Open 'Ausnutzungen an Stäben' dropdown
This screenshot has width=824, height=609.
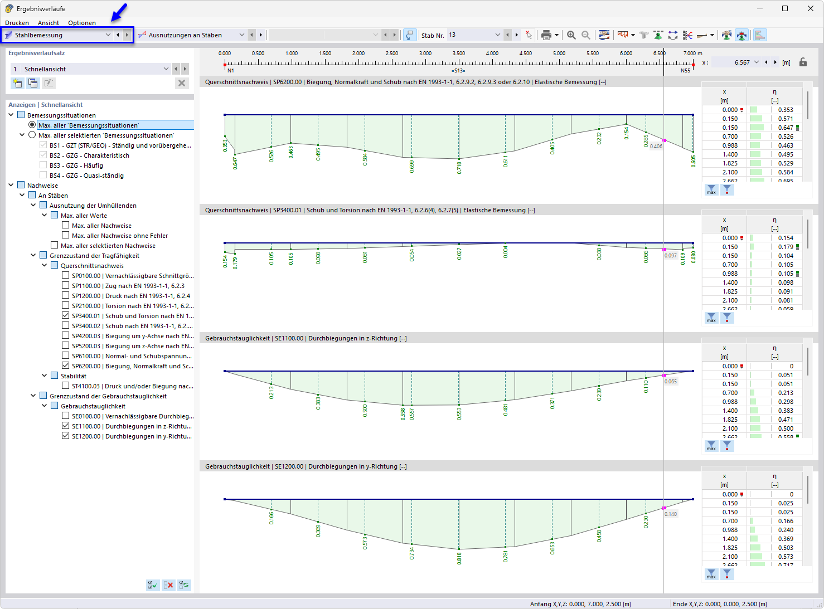tap(242, 35)
